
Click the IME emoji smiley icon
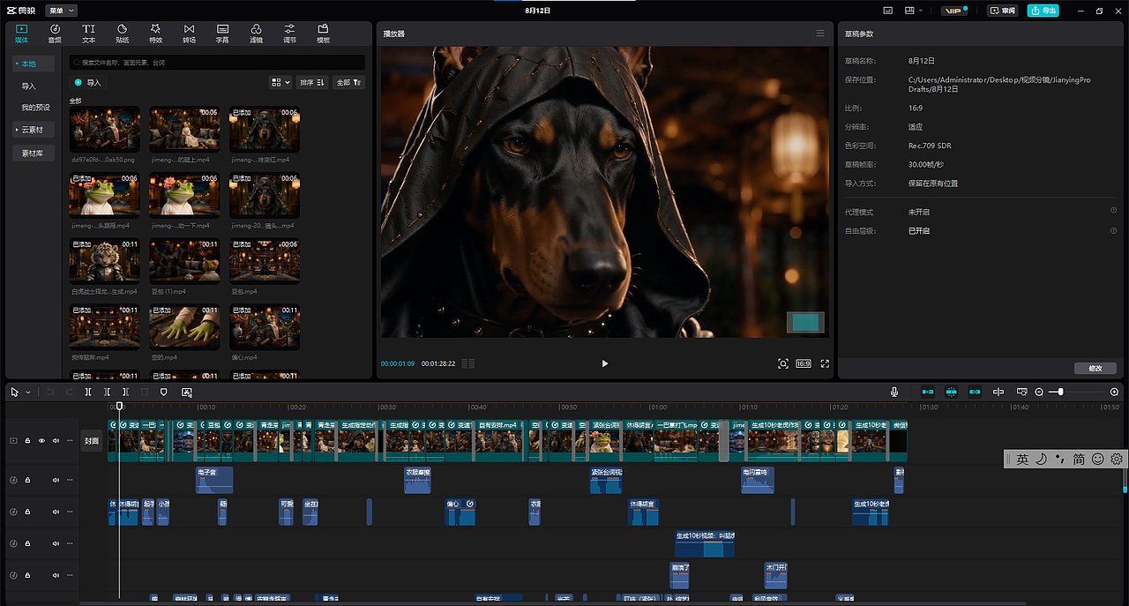coord(1098,459)
